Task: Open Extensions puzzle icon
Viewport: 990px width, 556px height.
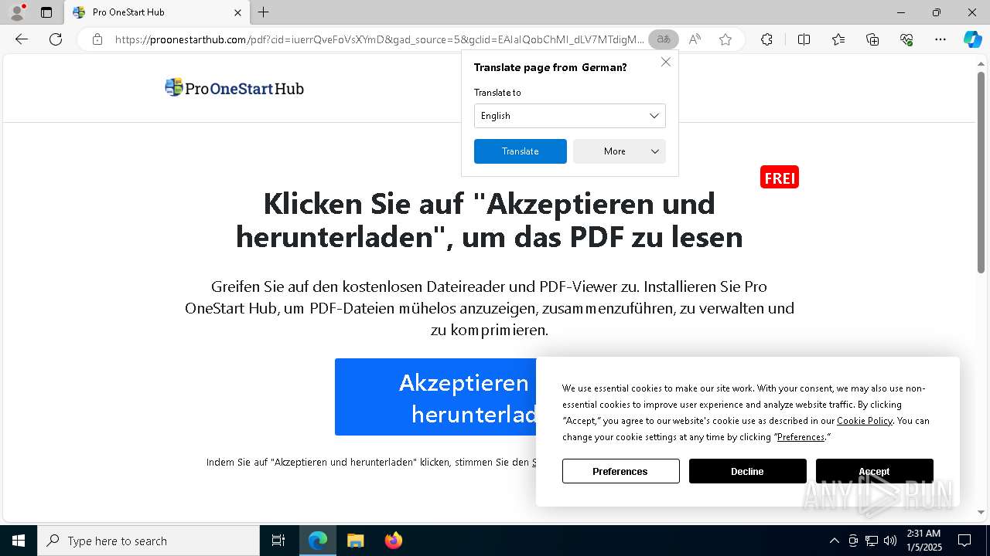Action: click(x=766, y=39)
